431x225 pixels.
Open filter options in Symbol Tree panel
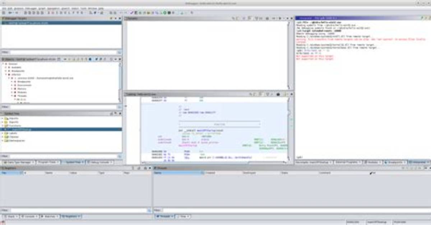pos(120,156)
